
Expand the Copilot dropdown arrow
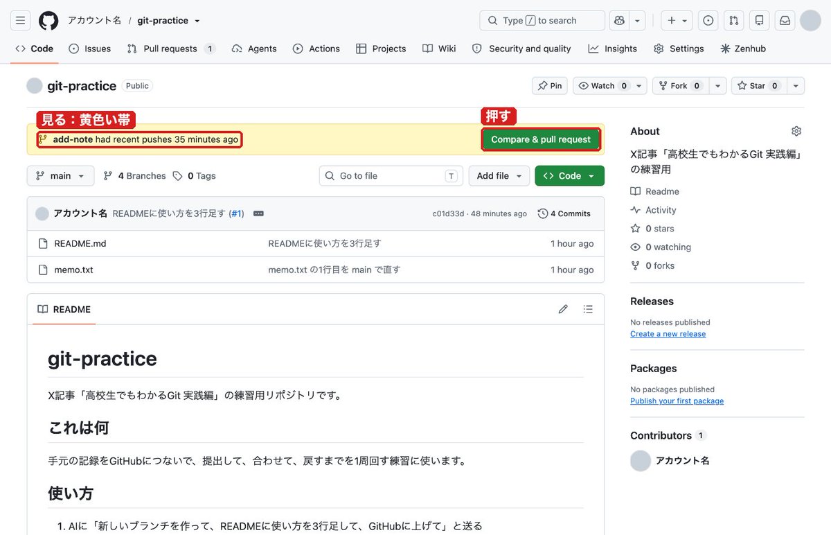[637, 21]
